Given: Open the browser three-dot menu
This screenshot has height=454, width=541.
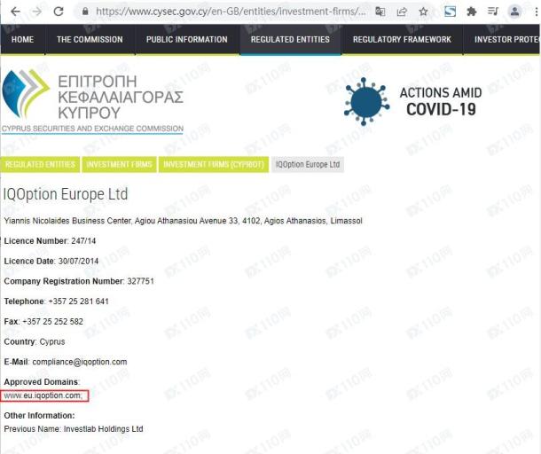Looking at the screenshot, I should (x=536, y=12).
